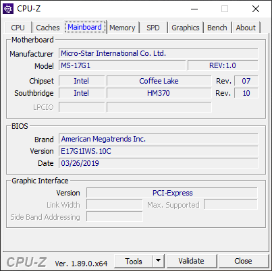The width and height of the screenshot is (272, 271).
Task: Click the Tools button
Action: pos(134,262)
